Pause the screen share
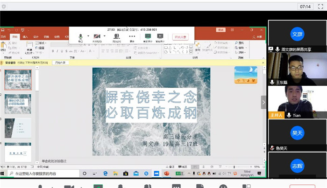 point(160,36)
